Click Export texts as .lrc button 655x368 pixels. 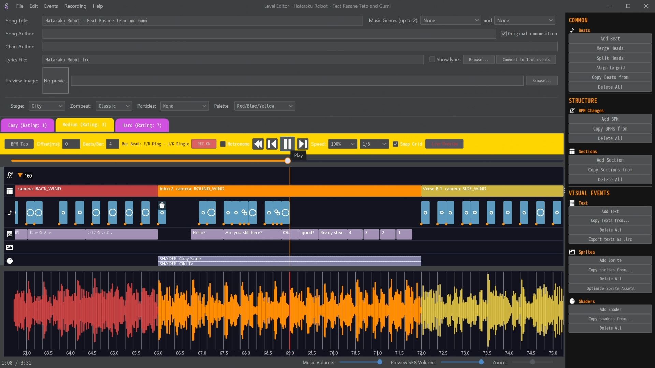(610, 239)
